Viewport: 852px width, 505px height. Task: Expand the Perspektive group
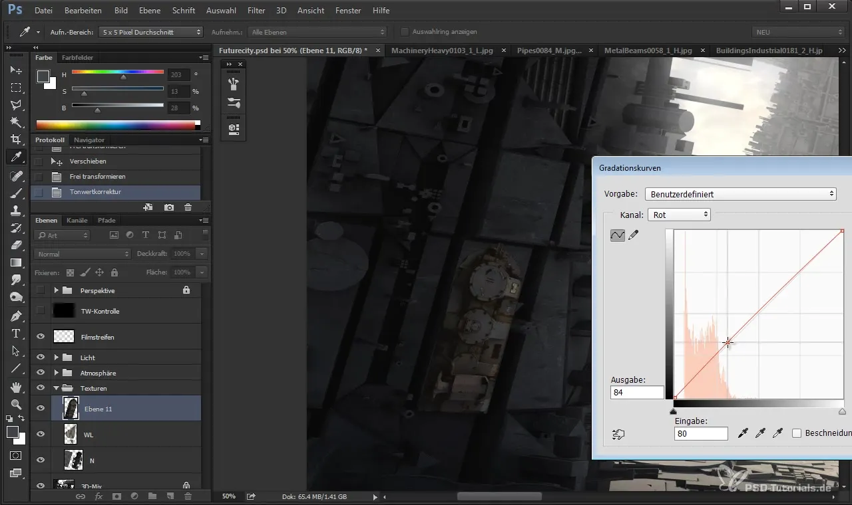tap(57, 290)
